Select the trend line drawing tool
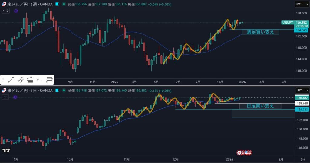Viewport: 310px width, 163px height. tap(11, 80)
